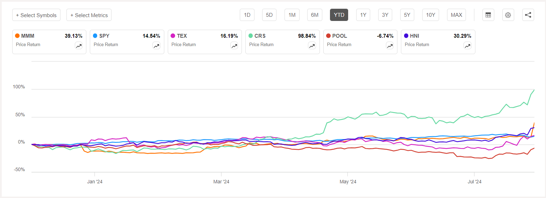The image size is (546, 198).
Task: Select the 1Y time range
Action: coord(363,15)
